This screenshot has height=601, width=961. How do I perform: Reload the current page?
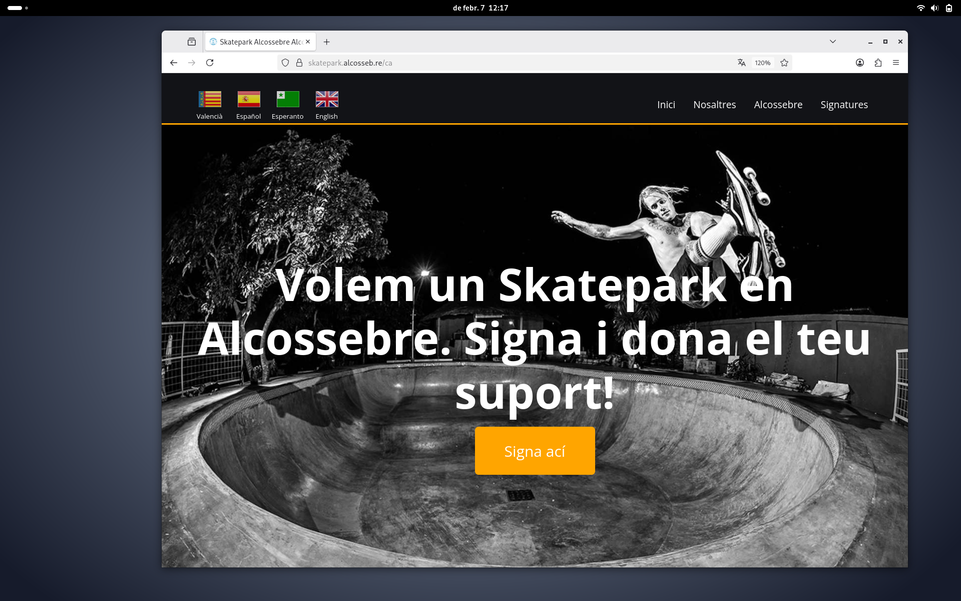click(210, 63)
